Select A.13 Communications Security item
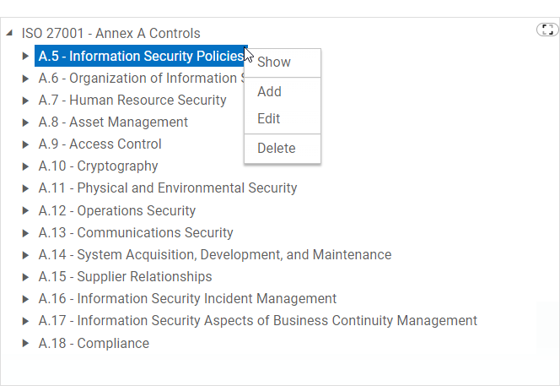This screenshot has height=386, width=560. [x=135, y=232]
